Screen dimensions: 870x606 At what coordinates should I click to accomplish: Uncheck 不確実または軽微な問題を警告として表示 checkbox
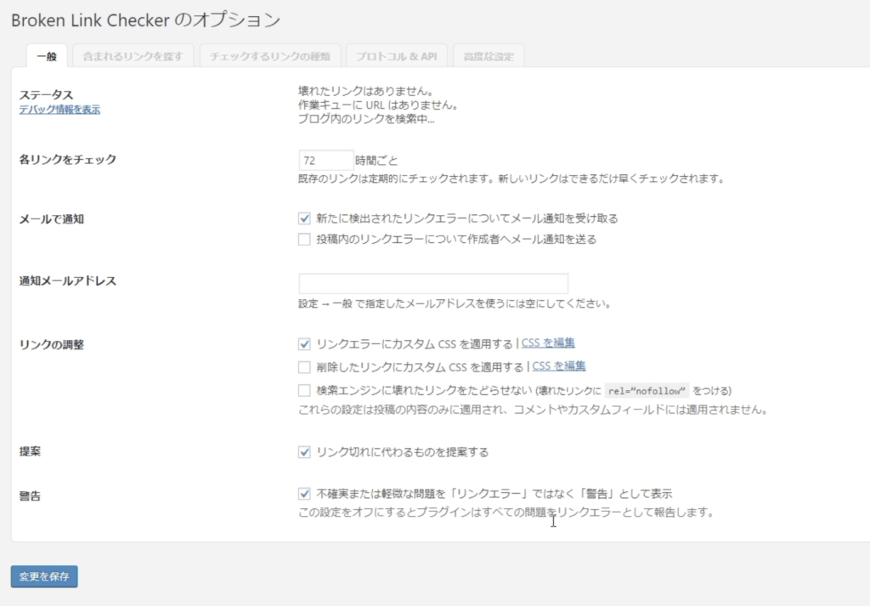point(304,493)
